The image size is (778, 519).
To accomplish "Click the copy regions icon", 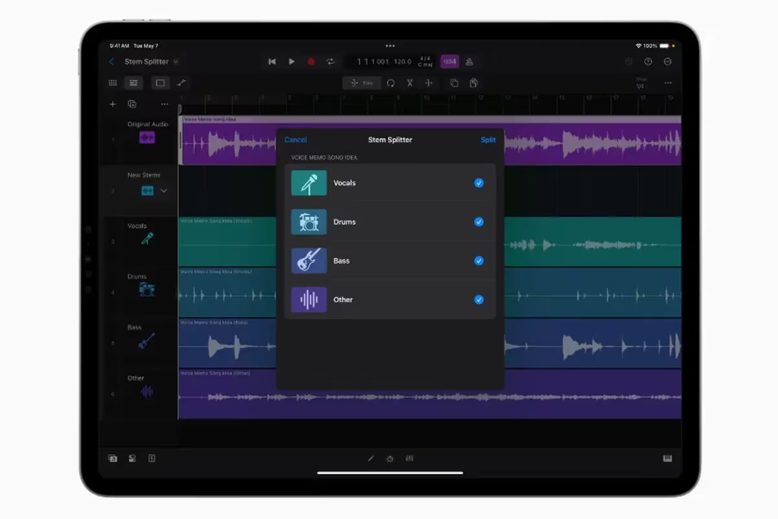I will pyautogui.click(x=454, y=83).
